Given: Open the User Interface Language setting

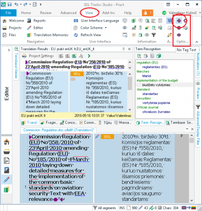Looking at the screenshot, I should (x=97, y=21).
